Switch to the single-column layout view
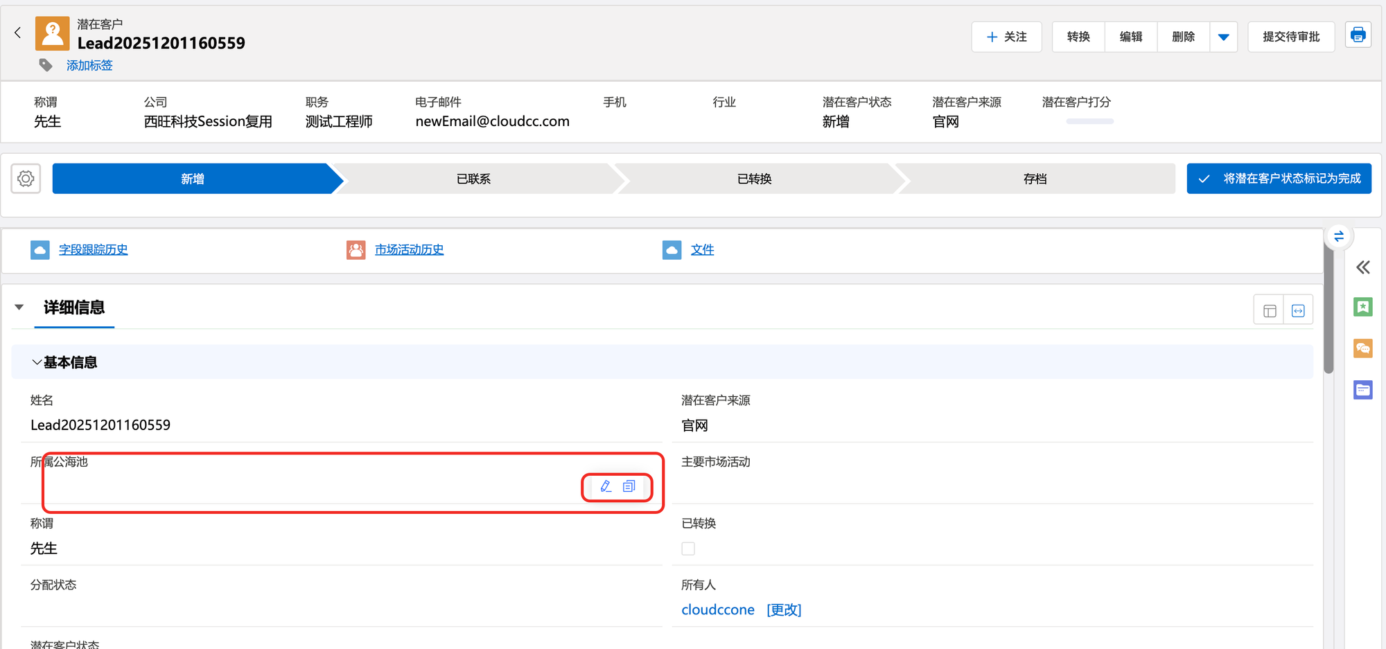 (x=1269, y=311)
